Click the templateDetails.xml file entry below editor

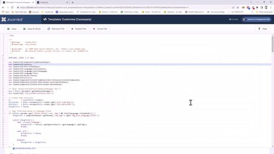tap(24, 148)
